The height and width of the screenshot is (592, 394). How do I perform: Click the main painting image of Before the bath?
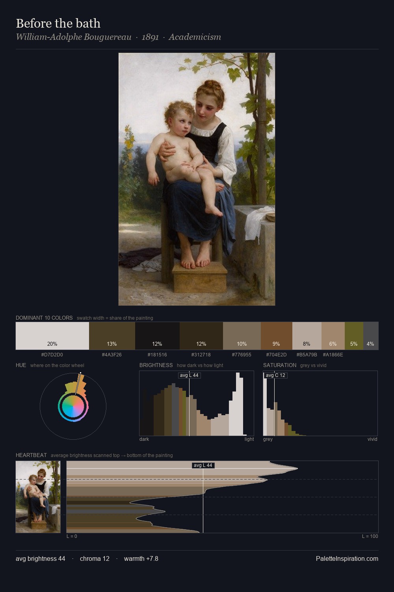197,179
